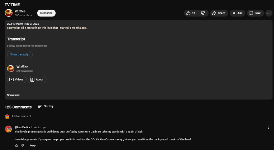
Task: Open the Sort by comments menu
Action: tap(46, 106)
